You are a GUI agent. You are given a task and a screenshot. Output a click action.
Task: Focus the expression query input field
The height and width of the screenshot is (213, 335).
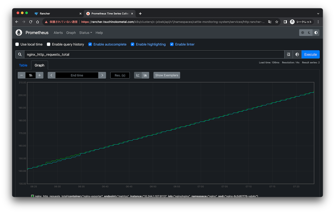154,54
